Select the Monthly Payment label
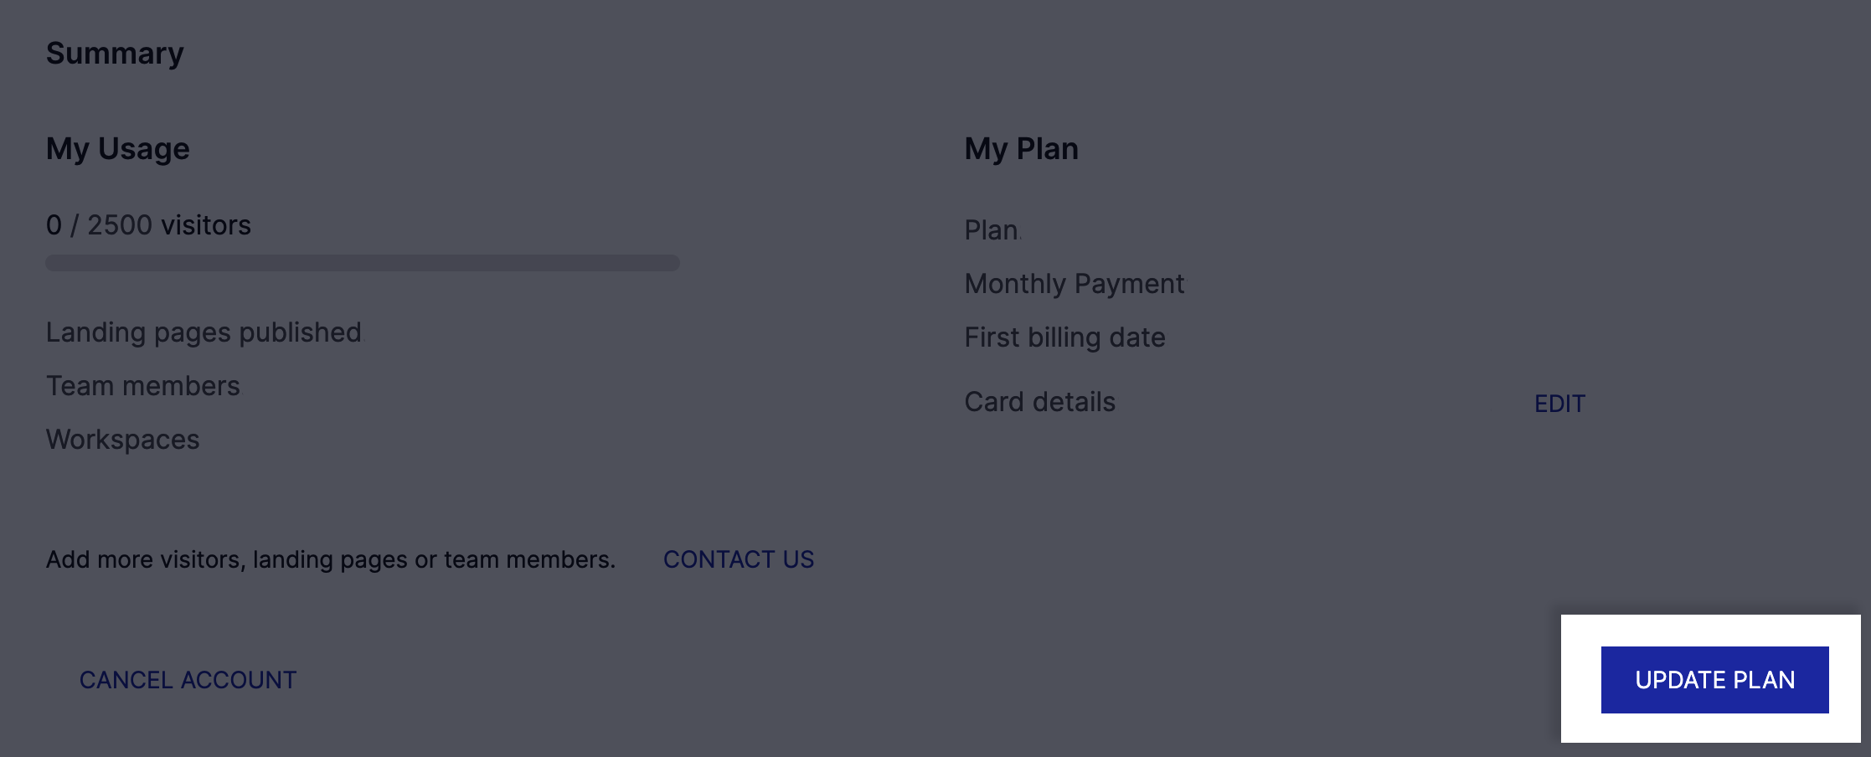This screenshot has height=757, width=1871. coord(1075,284)
